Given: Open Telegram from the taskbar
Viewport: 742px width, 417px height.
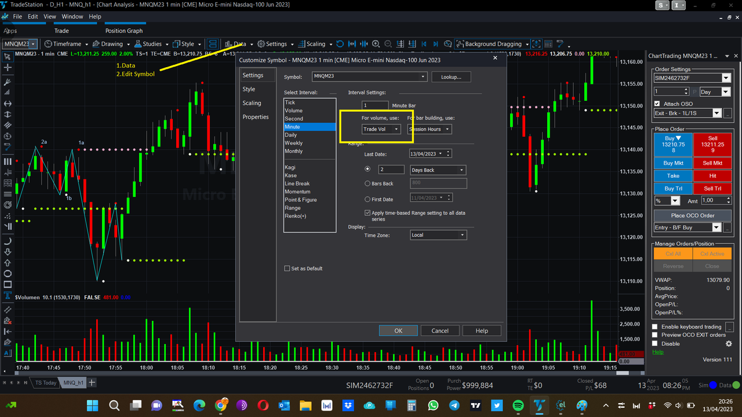Looking at the screenshot, I should click(x=454, y=405).
